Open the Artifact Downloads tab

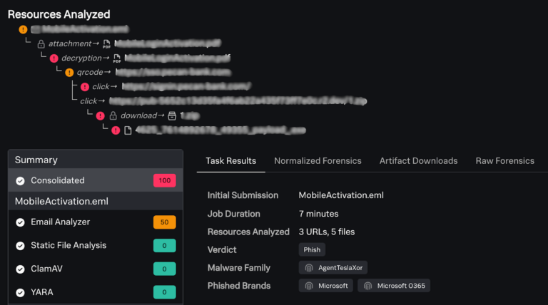coord(418,161)
